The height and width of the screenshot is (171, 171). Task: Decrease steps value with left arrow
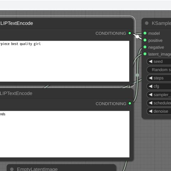coord(151,78)
